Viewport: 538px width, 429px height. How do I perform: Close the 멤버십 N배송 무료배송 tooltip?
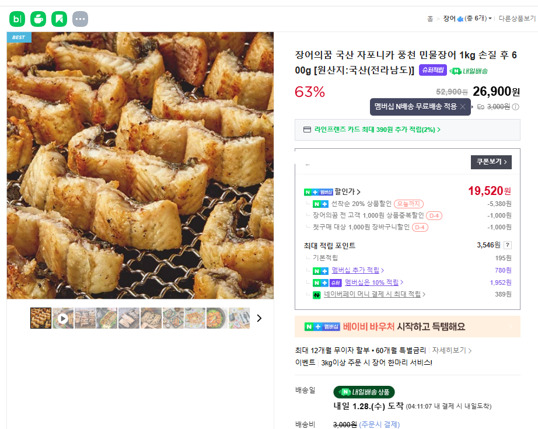click(463, 107)
